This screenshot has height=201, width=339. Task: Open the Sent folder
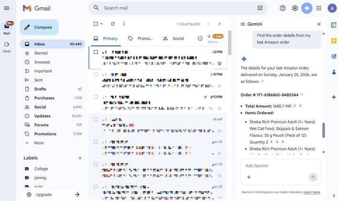(x=53, y=80)
